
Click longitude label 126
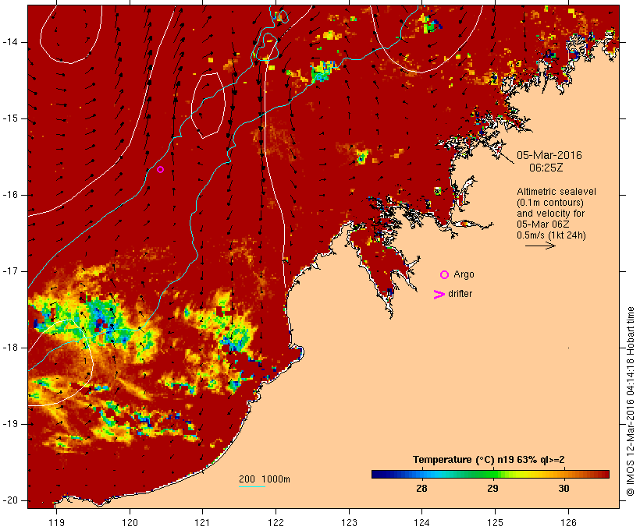point(568,522)
